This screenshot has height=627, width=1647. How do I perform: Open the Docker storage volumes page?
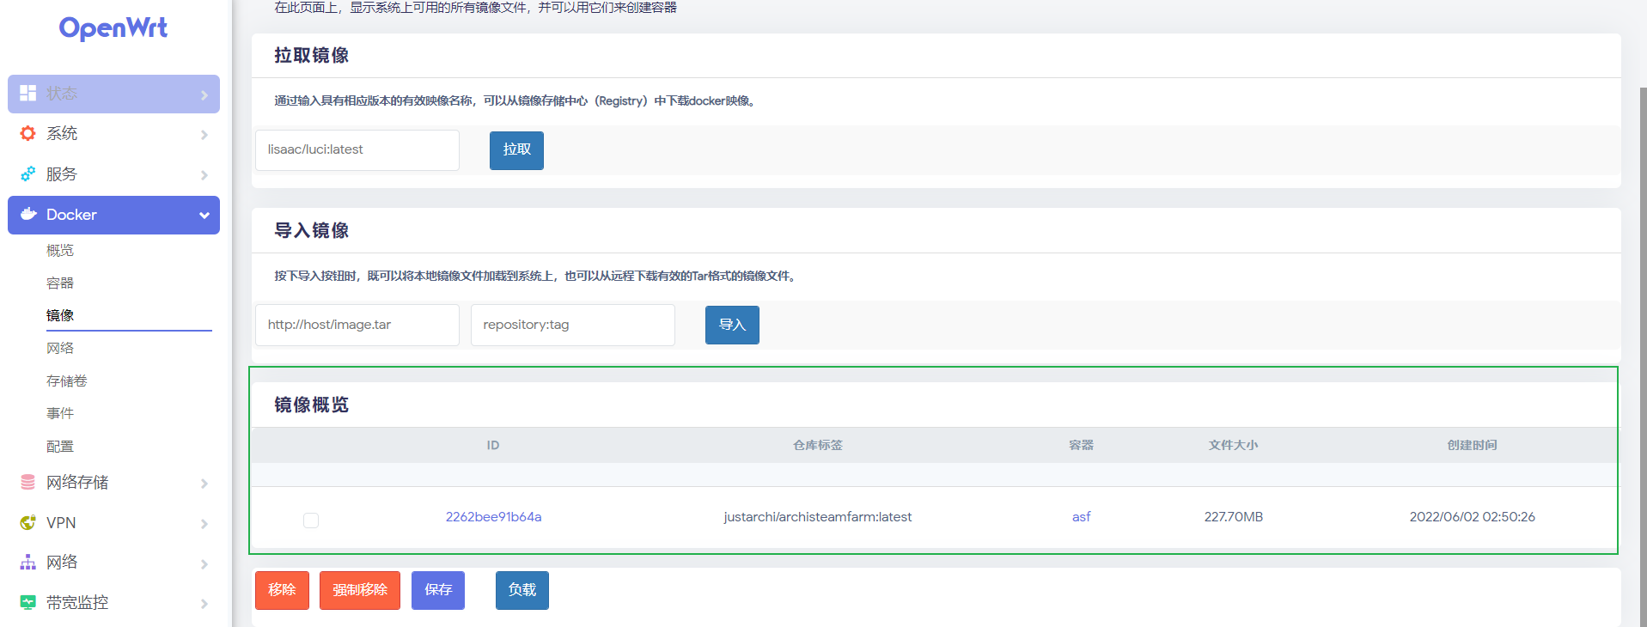point(67,380)
